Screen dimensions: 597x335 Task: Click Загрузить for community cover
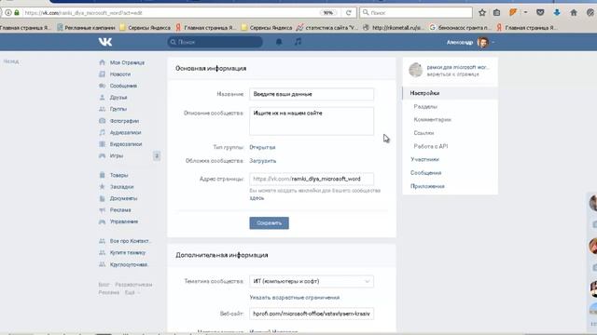point(263,161)
